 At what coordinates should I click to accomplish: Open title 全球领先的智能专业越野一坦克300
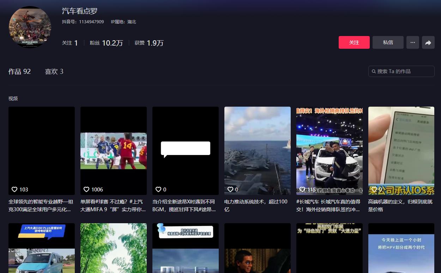click(41, 206)
